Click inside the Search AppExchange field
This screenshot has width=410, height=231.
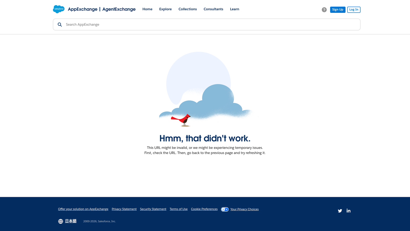[x=154, y=24]
